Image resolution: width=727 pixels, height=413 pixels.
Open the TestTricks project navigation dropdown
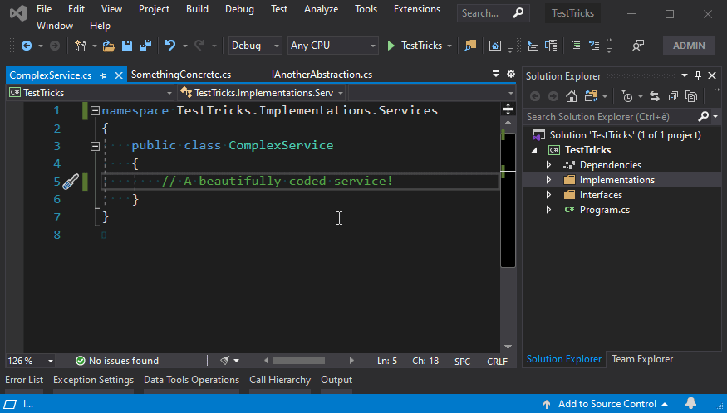pyautogui.click(x=91, y=93)
